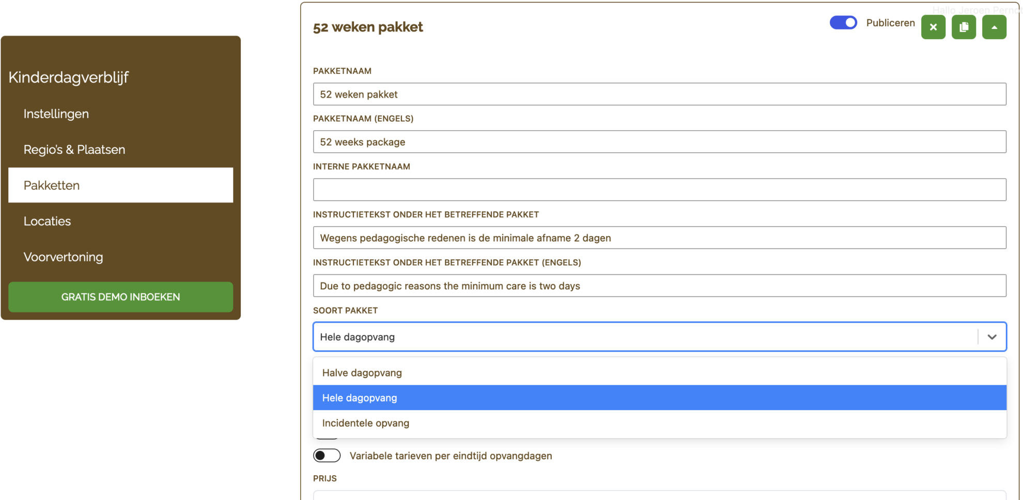Open the Instellingen menu item
This screenshot has width=1023, height=500.
[x=56, y=114]
